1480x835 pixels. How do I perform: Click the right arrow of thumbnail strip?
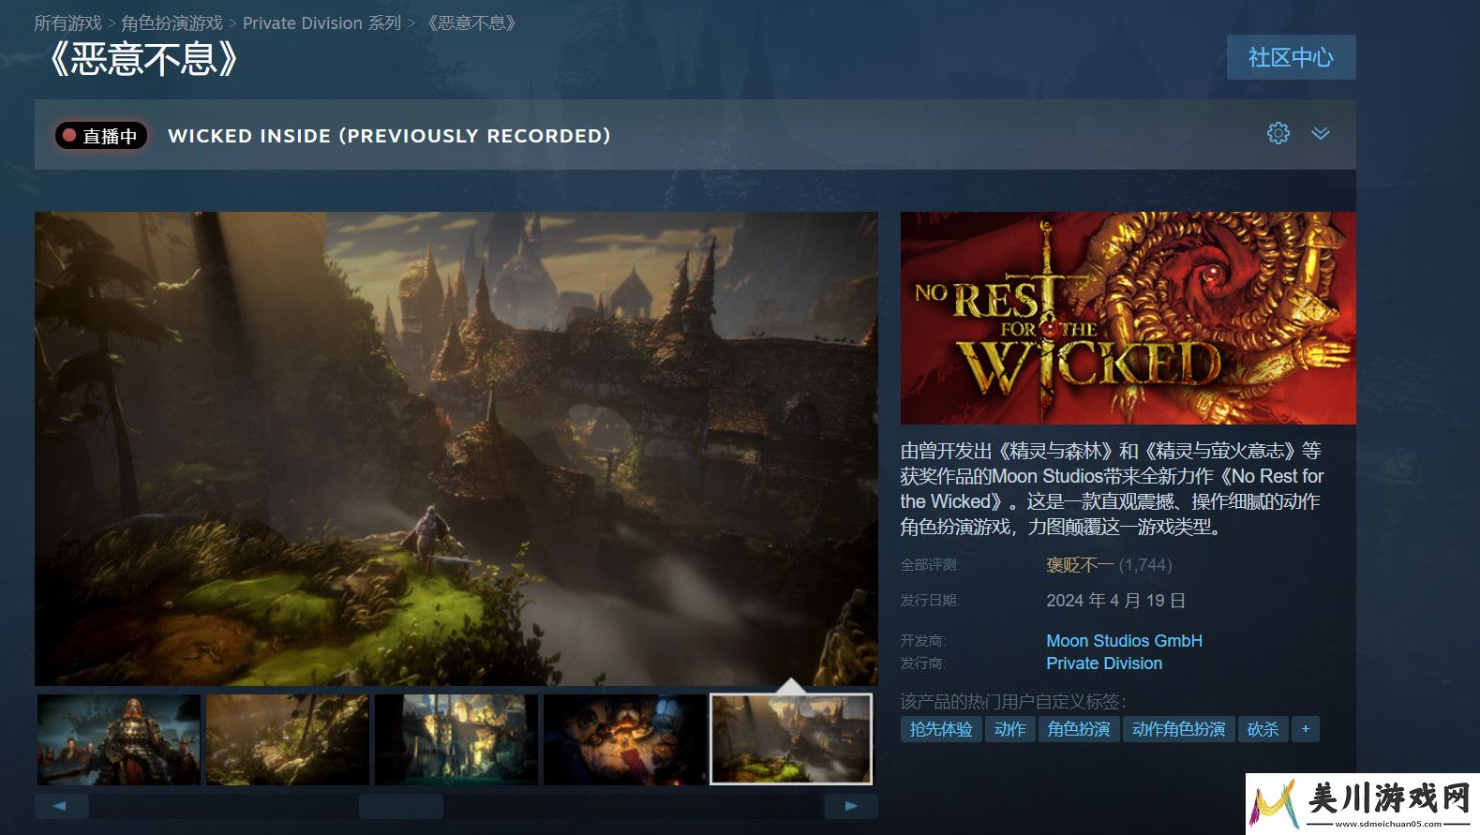click(851, 806)
